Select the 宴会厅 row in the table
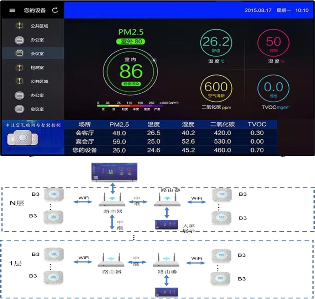315x299 pixels. pos(171,141)
